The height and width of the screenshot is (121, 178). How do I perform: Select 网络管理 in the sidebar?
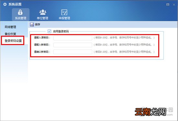click(10, 27)
